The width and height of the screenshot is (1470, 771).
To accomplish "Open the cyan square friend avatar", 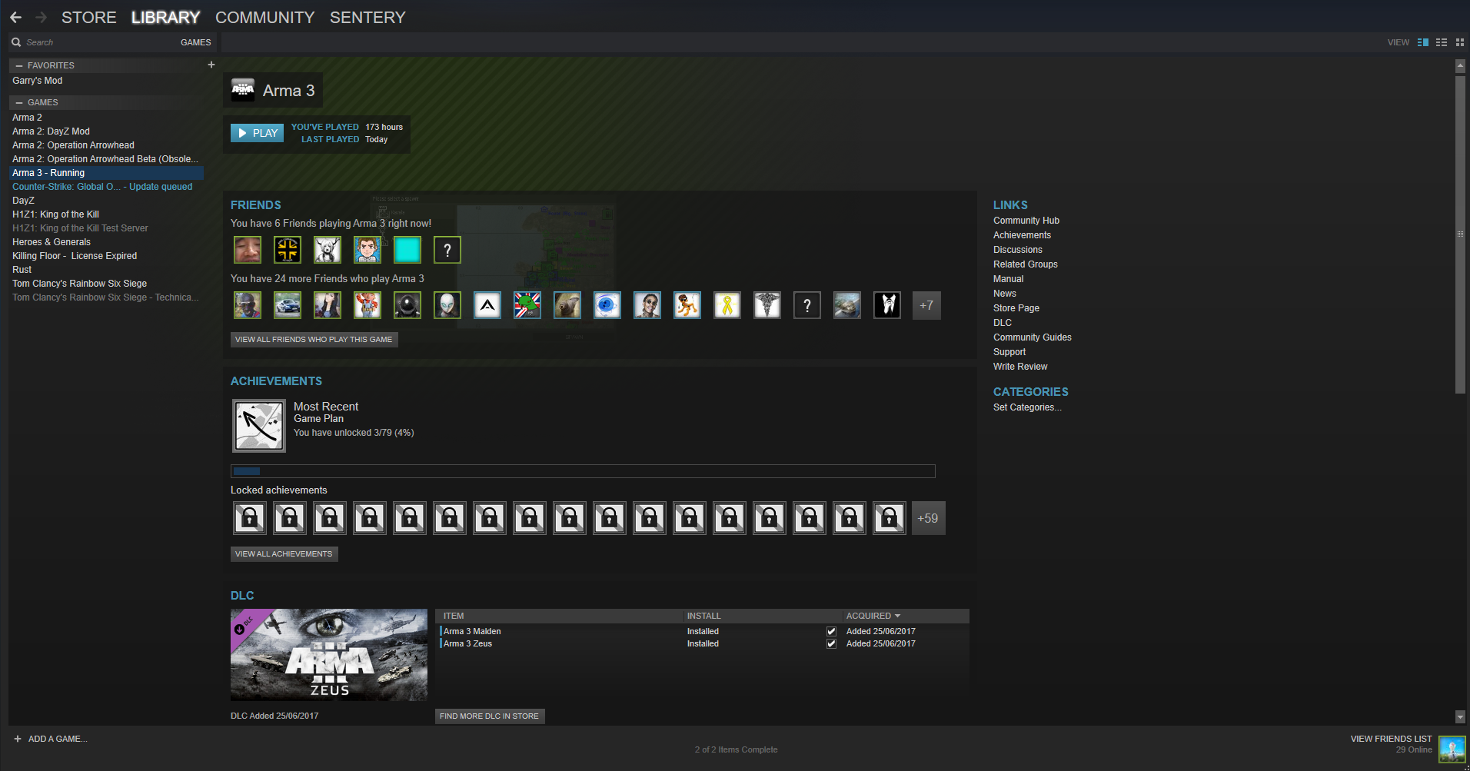I will pos(407,250).
